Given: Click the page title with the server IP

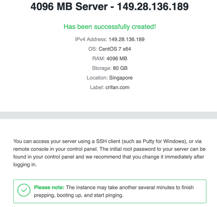Looking at the screenshot, I should [x=109, y=7].
